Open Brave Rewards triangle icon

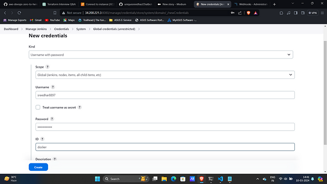pyautogui.click(x=256, y=13)
